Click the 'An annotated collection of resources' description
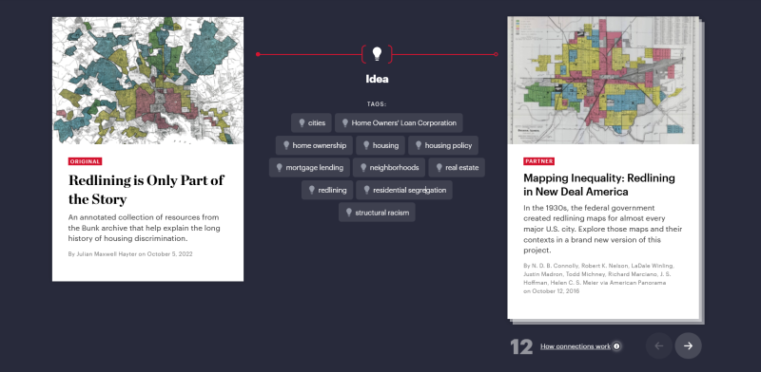This screenshot has height=372, width=761. tap(145, 228)
